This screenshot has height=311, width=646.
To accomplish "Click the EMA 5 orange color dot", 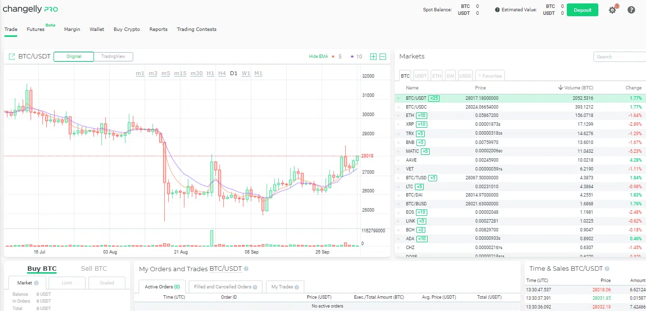I will (333, 57).
